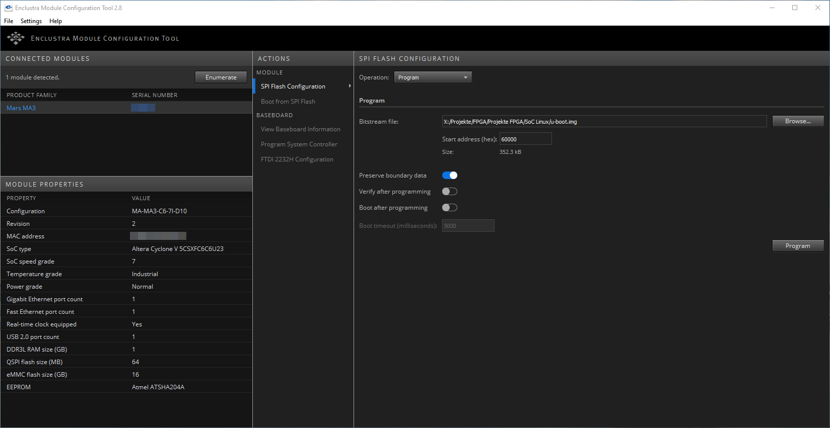Viewport: 830px width, 428px height.
Task: Click the Altera Cyclone V 5CSXFC6C6U23 value
Action: (178, 249)
